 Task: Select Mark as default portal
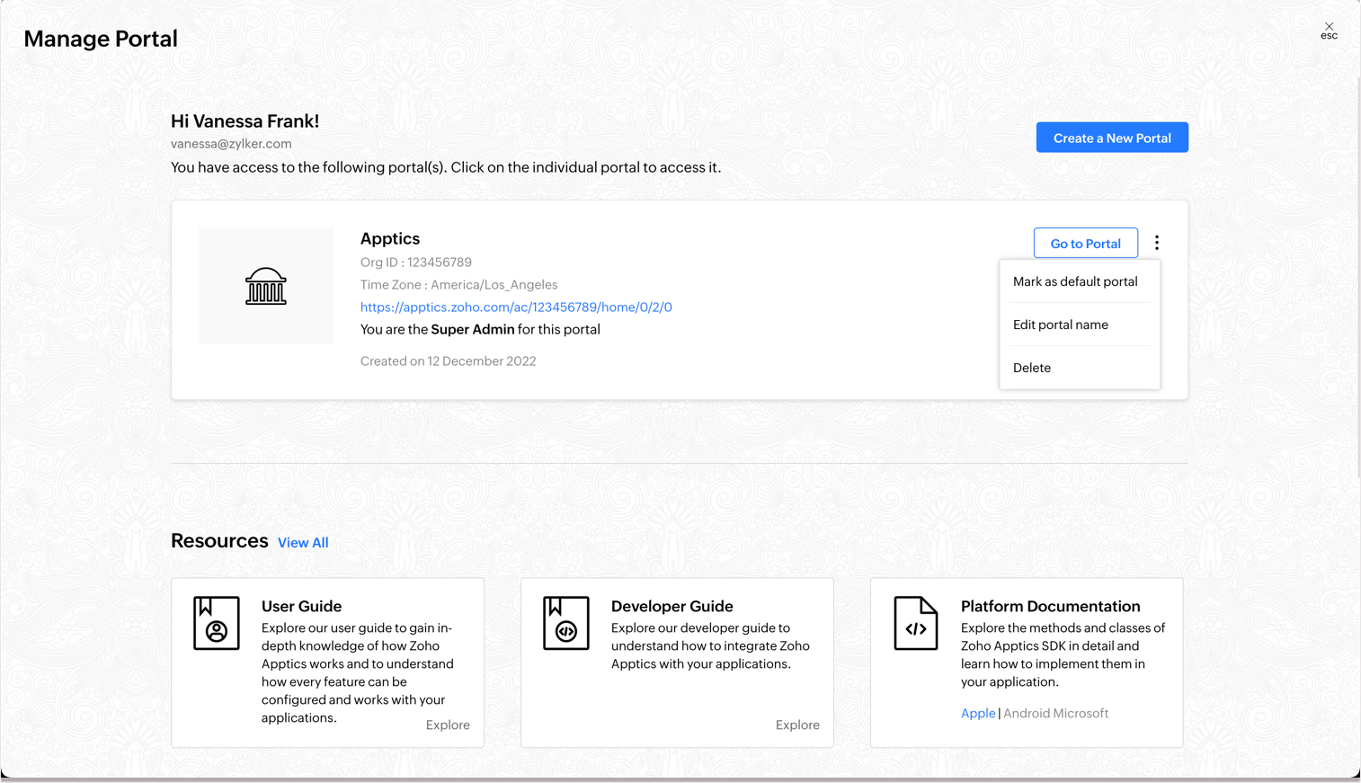click(1074, 281)
